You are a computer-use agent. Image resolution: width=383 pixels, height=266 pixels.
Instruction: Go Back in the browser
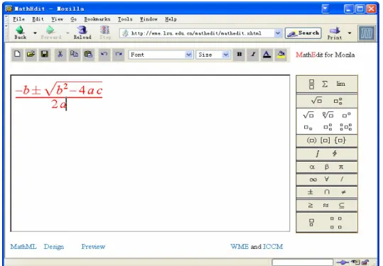[x=21, y=33]
